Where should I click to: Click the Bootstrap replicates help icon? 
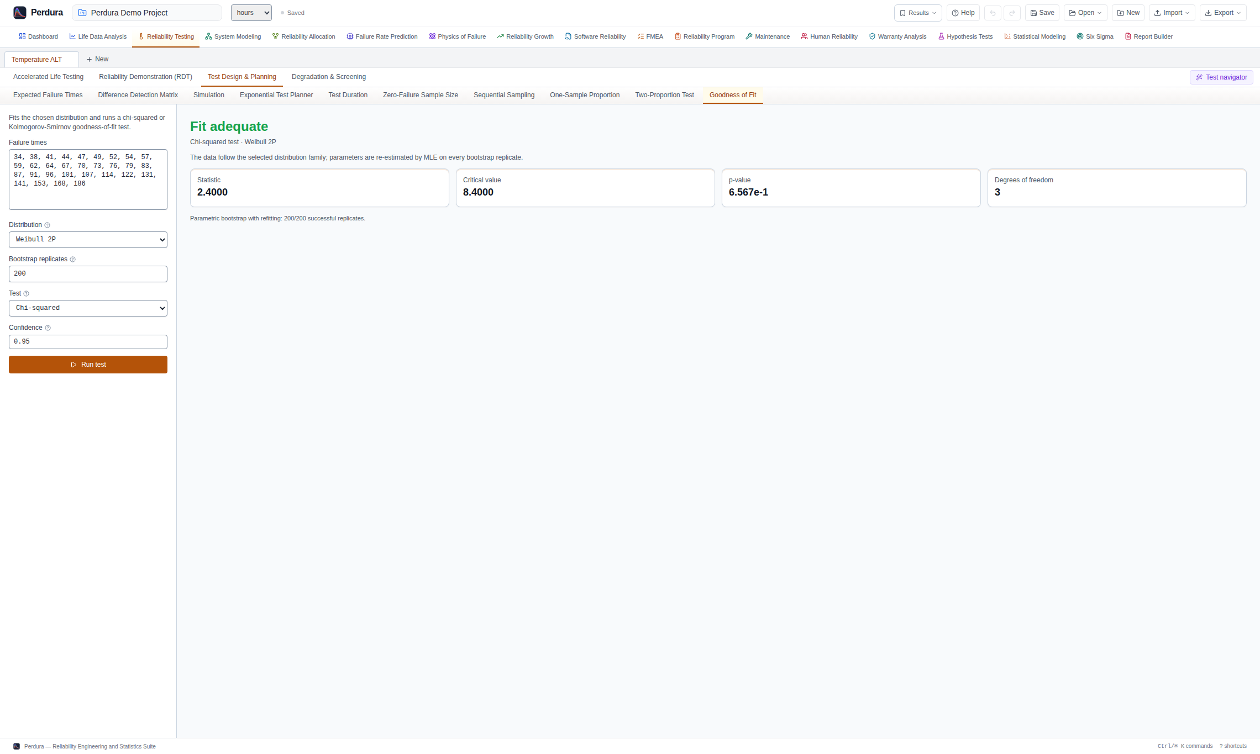(x=72, y=260)
